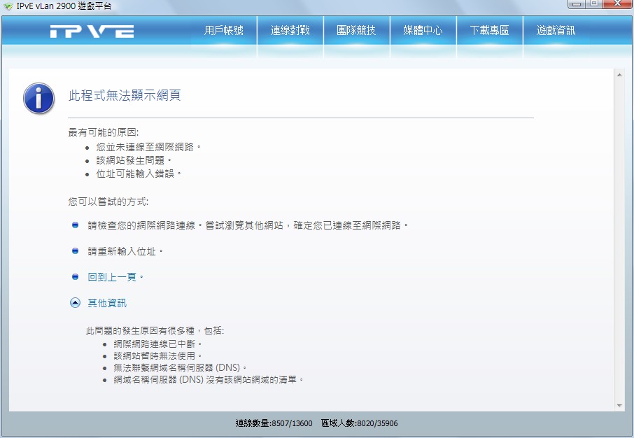Switch to the 下載專區 page
Image resolution: width=634 pixels, height=438 pixels.
489,31
